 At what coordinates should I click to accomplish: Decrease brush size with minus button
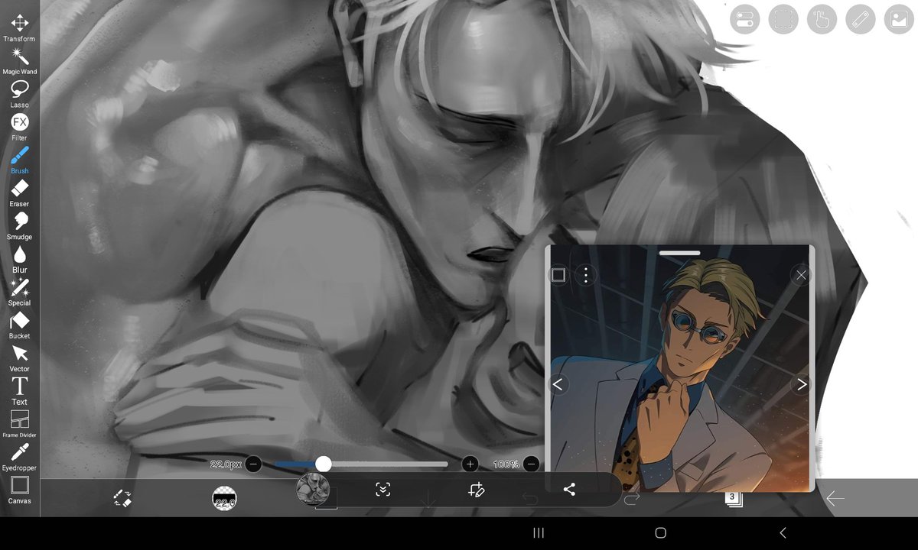[253, 464]
